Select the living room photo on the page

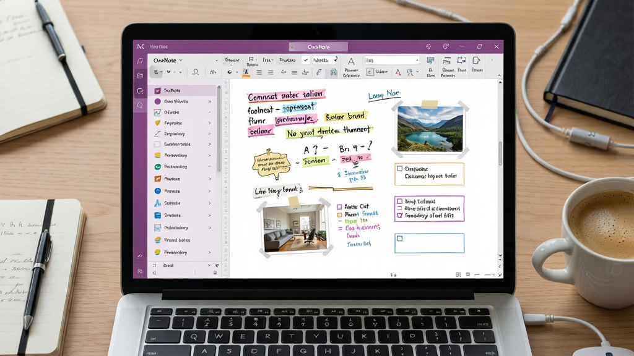click(x=295, y=227)
